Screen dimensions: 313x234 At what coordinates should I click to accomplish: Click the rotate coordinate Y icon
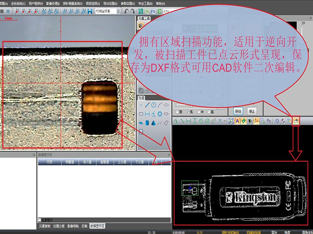pos(56,11)
